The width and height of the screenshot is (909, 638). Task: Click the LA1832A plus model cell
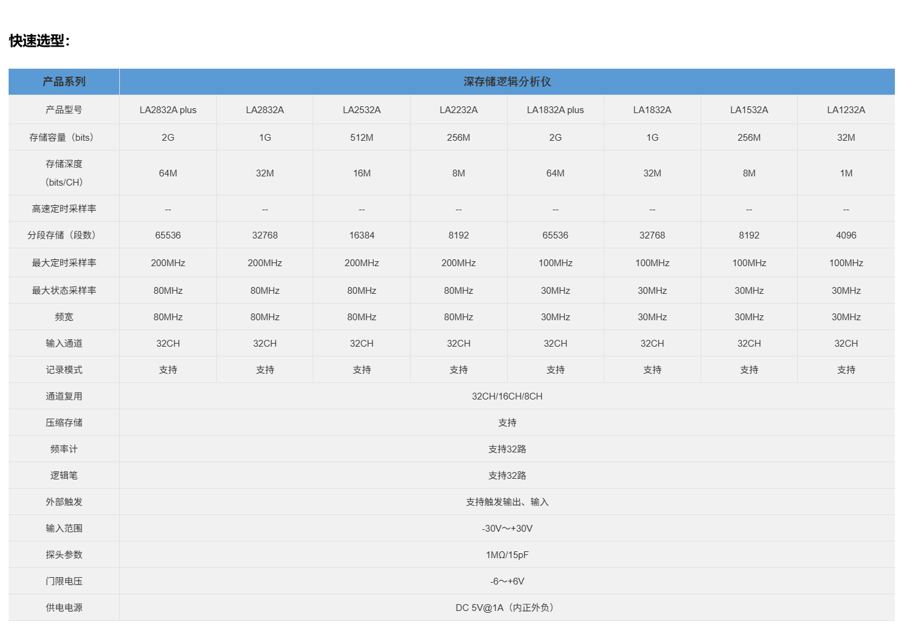coord(556,110)
